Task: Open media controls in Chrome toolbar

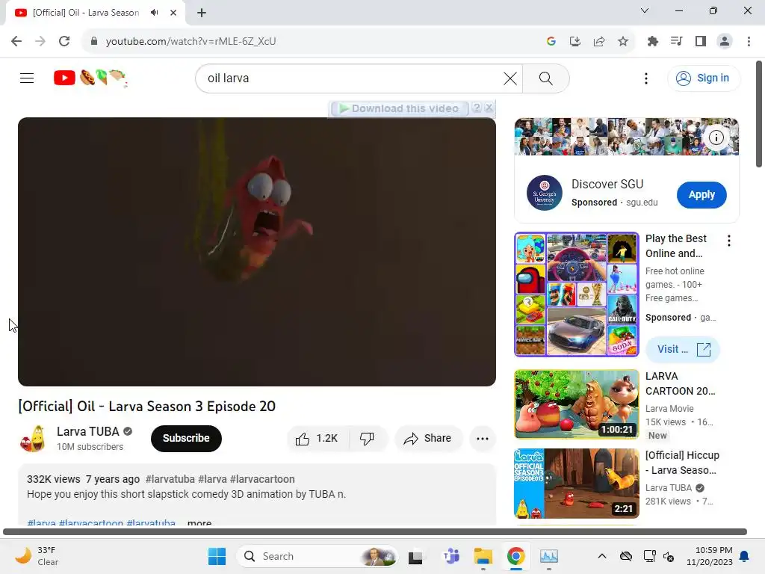Action: (x=677, y=42)
